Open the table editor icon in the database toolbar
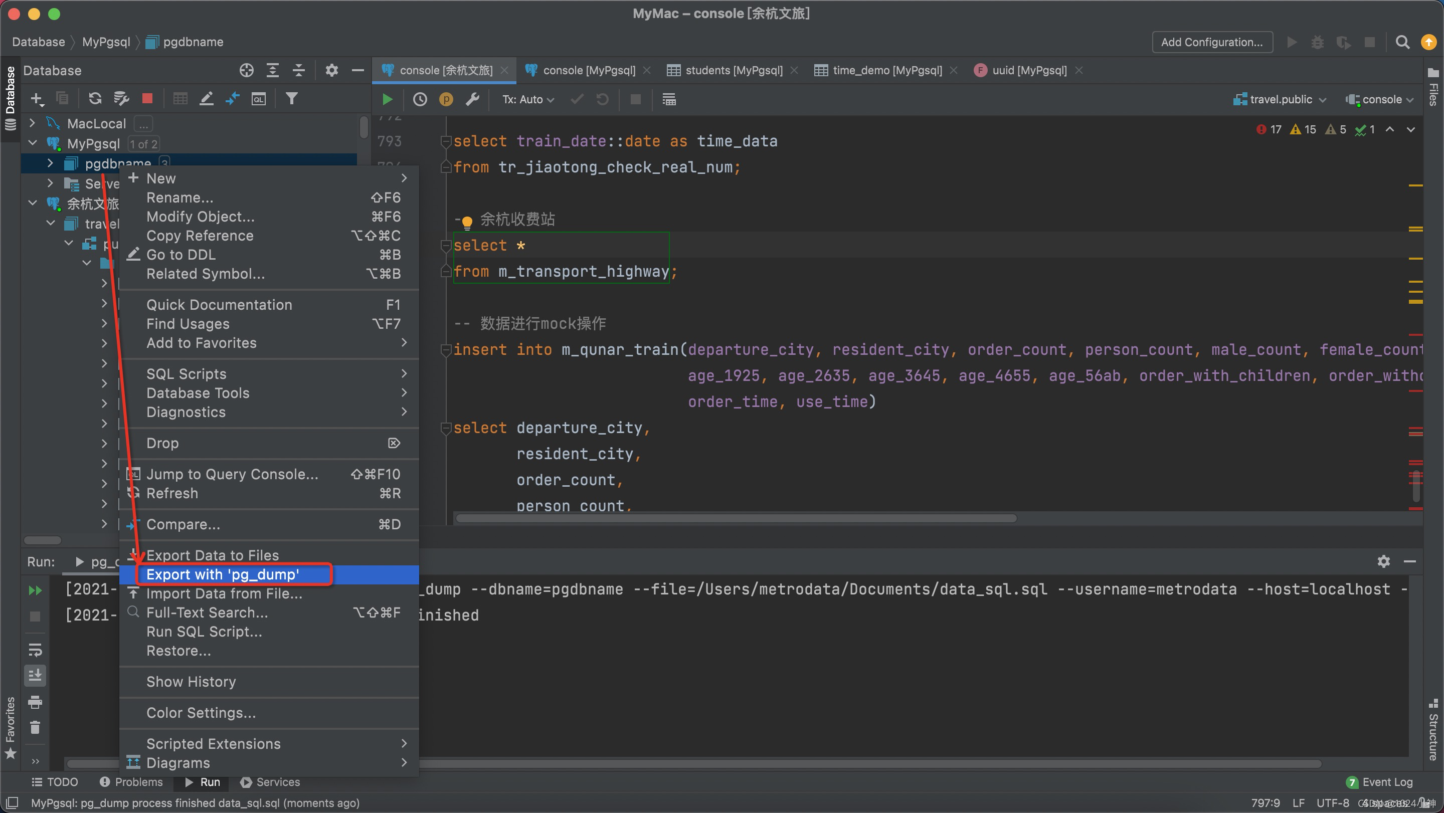 point(180,99)
